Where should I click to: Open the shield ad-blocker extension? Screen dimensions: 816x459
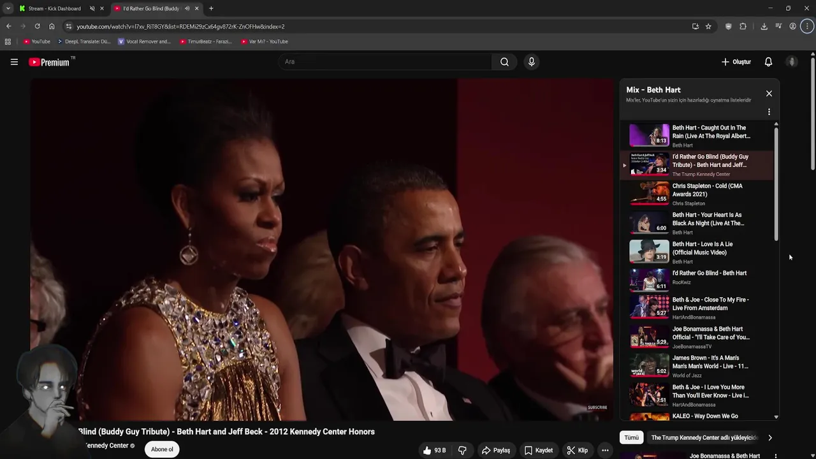click(x=729, y=26)
